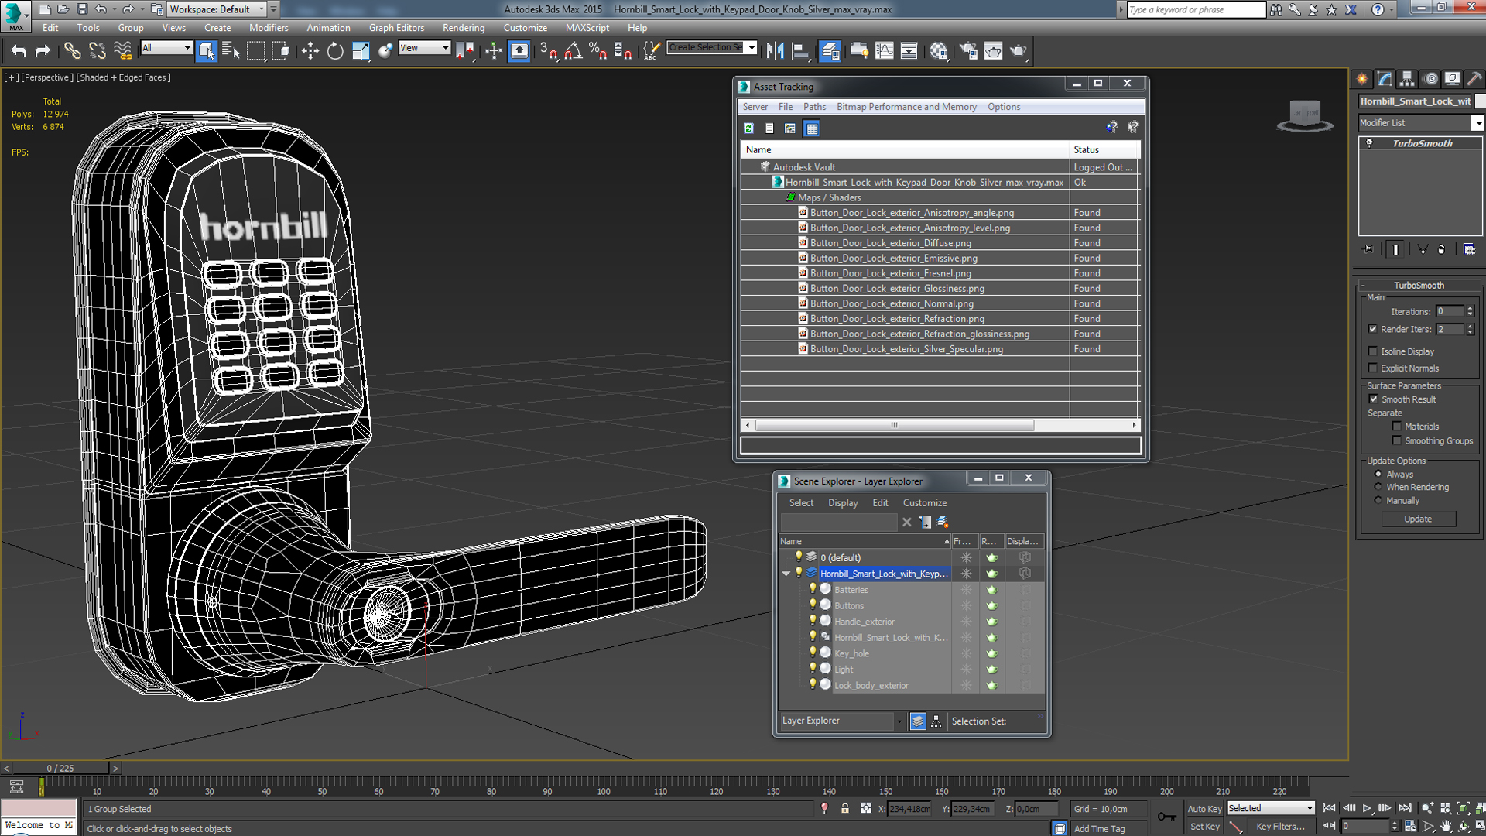
Task: Toggle Sort by Layer icon in Layer Explorer
Action: click(918, 721)
